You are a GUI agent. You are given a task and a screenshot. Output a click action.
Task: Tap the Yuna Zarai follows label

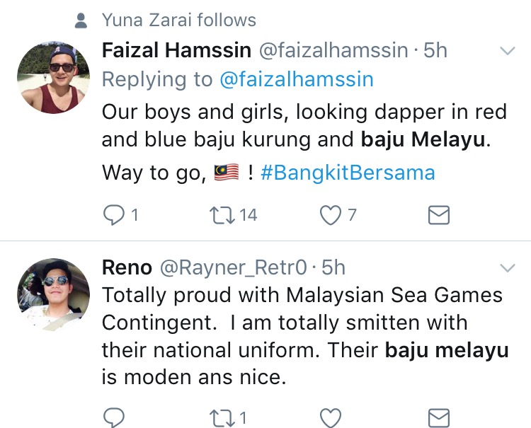[178, 21]
